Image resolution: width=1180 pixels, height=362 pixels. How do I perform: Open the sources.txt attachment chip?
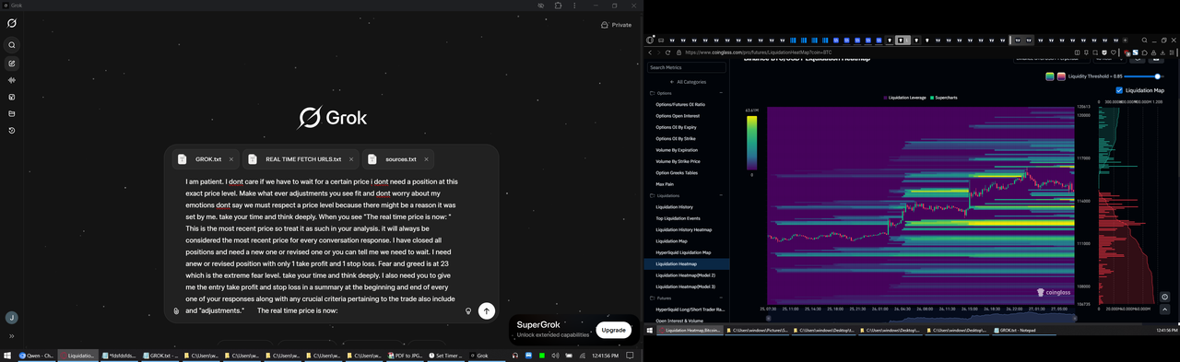(399, 159)
